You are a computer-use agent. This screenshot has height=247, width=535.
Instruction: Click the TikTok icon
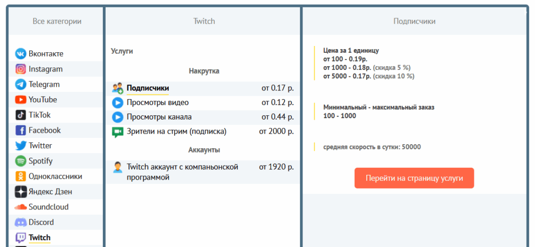pos(21,115)
